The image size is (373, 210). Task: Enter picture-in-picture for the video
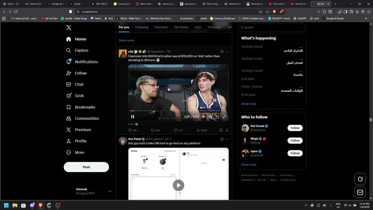tap(217, 117)
